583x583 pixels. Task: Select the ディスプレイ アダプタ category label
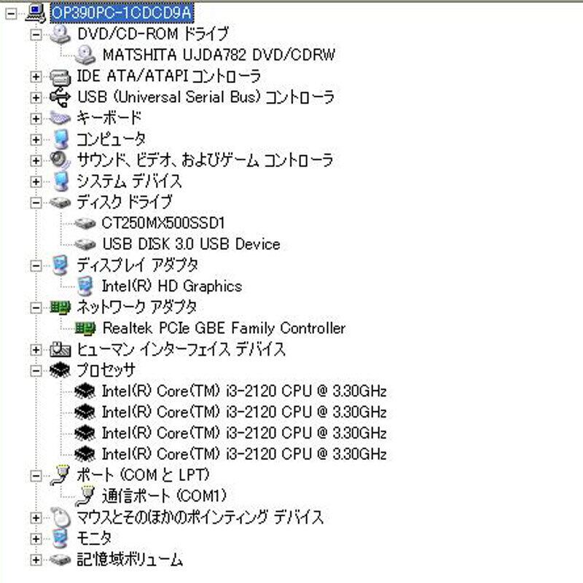[x=137, y=265]
